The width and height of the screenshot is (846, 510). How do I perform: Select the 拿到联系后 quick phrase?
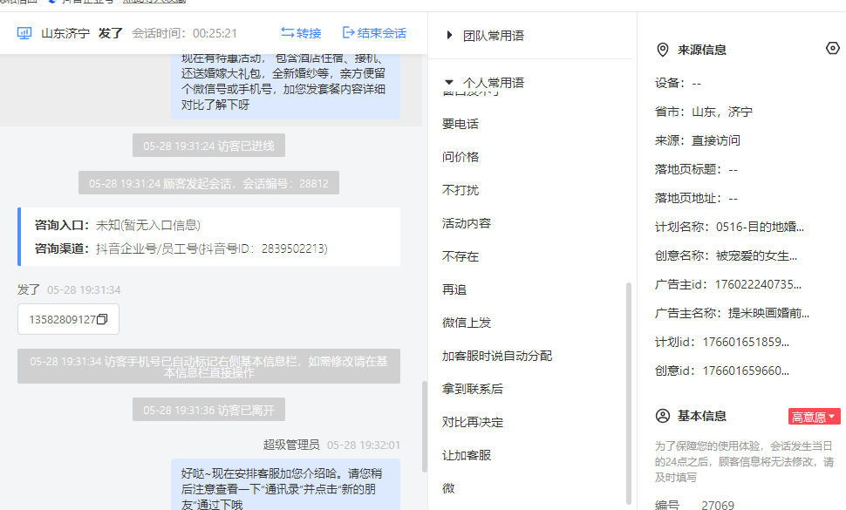point(473,389)
